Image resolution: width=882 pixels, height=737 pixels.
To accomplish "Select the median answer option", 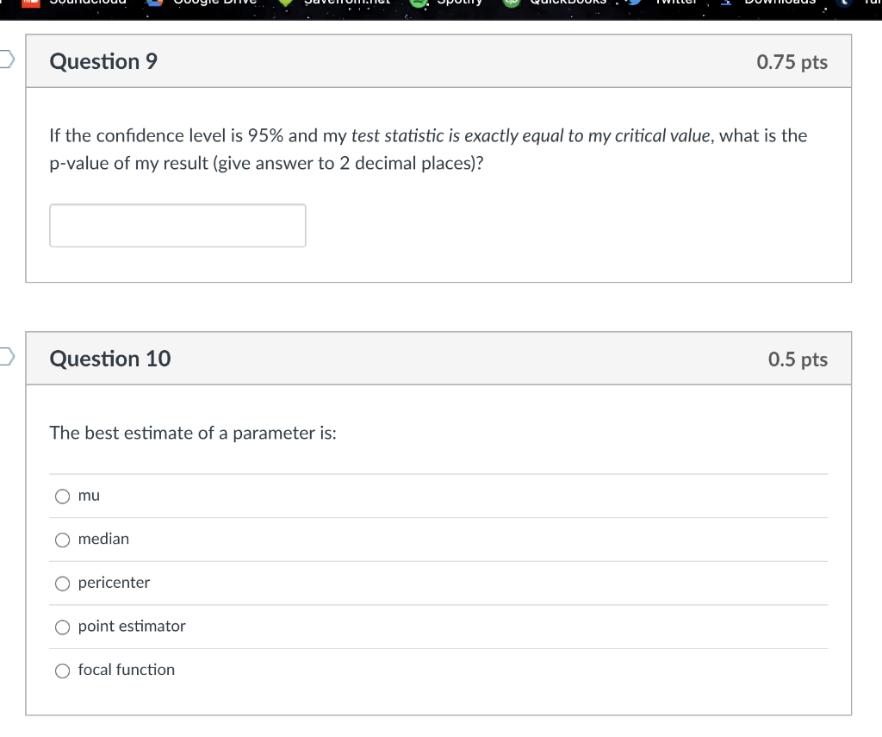I will tap(62, 540).
